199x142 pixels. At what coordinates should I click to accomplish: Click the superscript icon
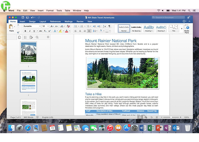click(49, 31)
